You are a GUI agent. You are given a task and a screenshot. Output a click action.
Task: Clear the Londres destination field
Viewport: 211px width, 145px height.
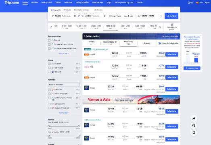point(104,16)
